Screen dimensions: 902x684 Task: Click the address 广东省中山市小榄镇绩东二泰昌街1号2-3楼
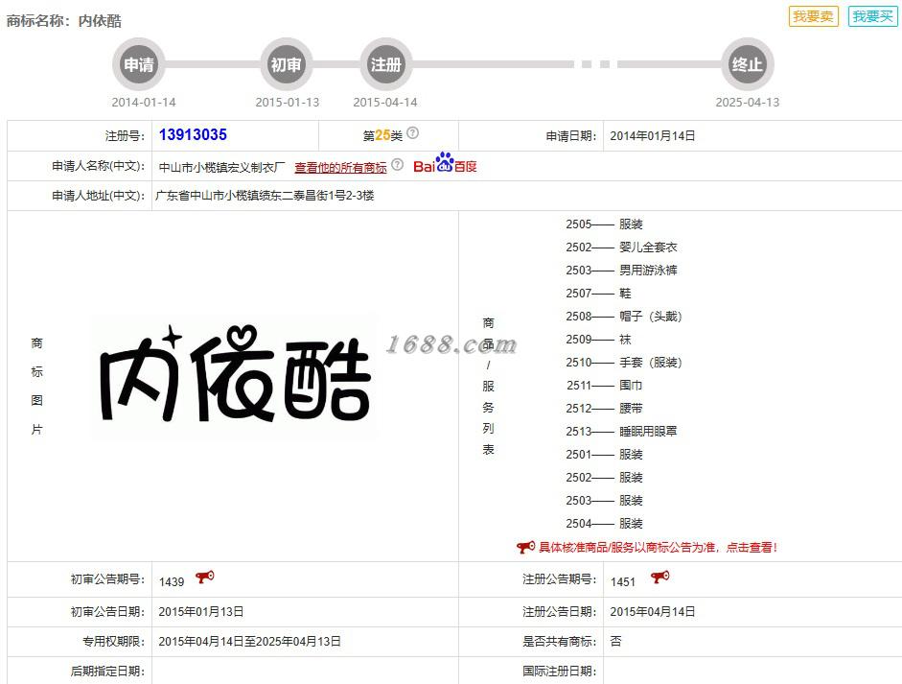click(265, 196)
